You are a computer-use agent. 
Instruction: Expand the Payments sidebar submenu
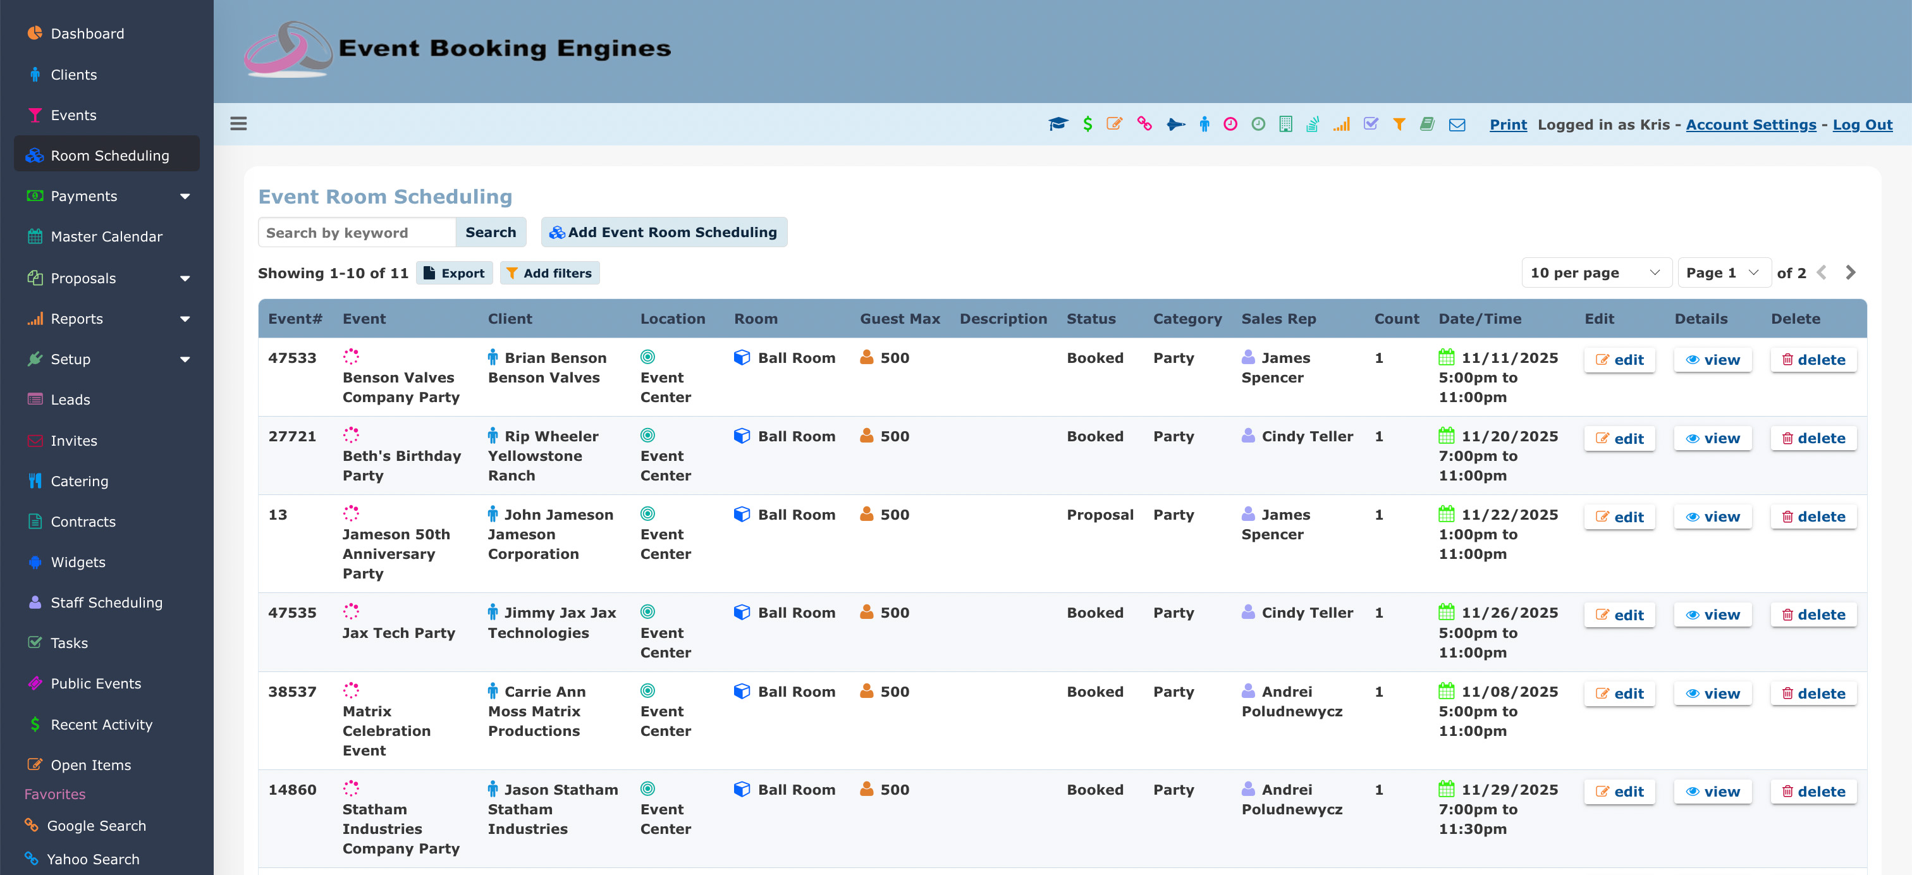184,196
